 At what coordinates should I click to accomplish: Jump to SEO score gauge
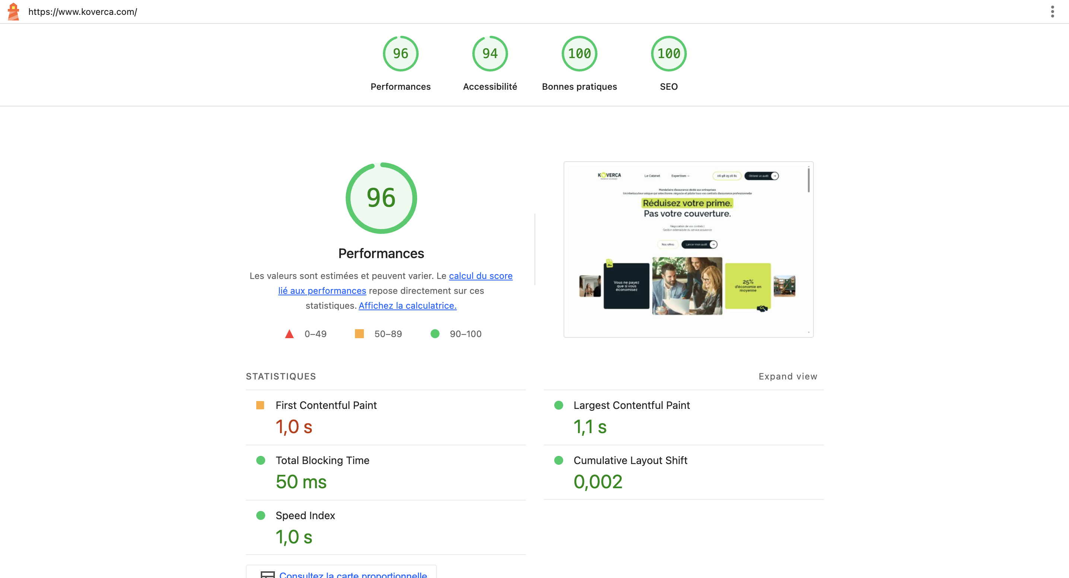(x=669, y=54)
